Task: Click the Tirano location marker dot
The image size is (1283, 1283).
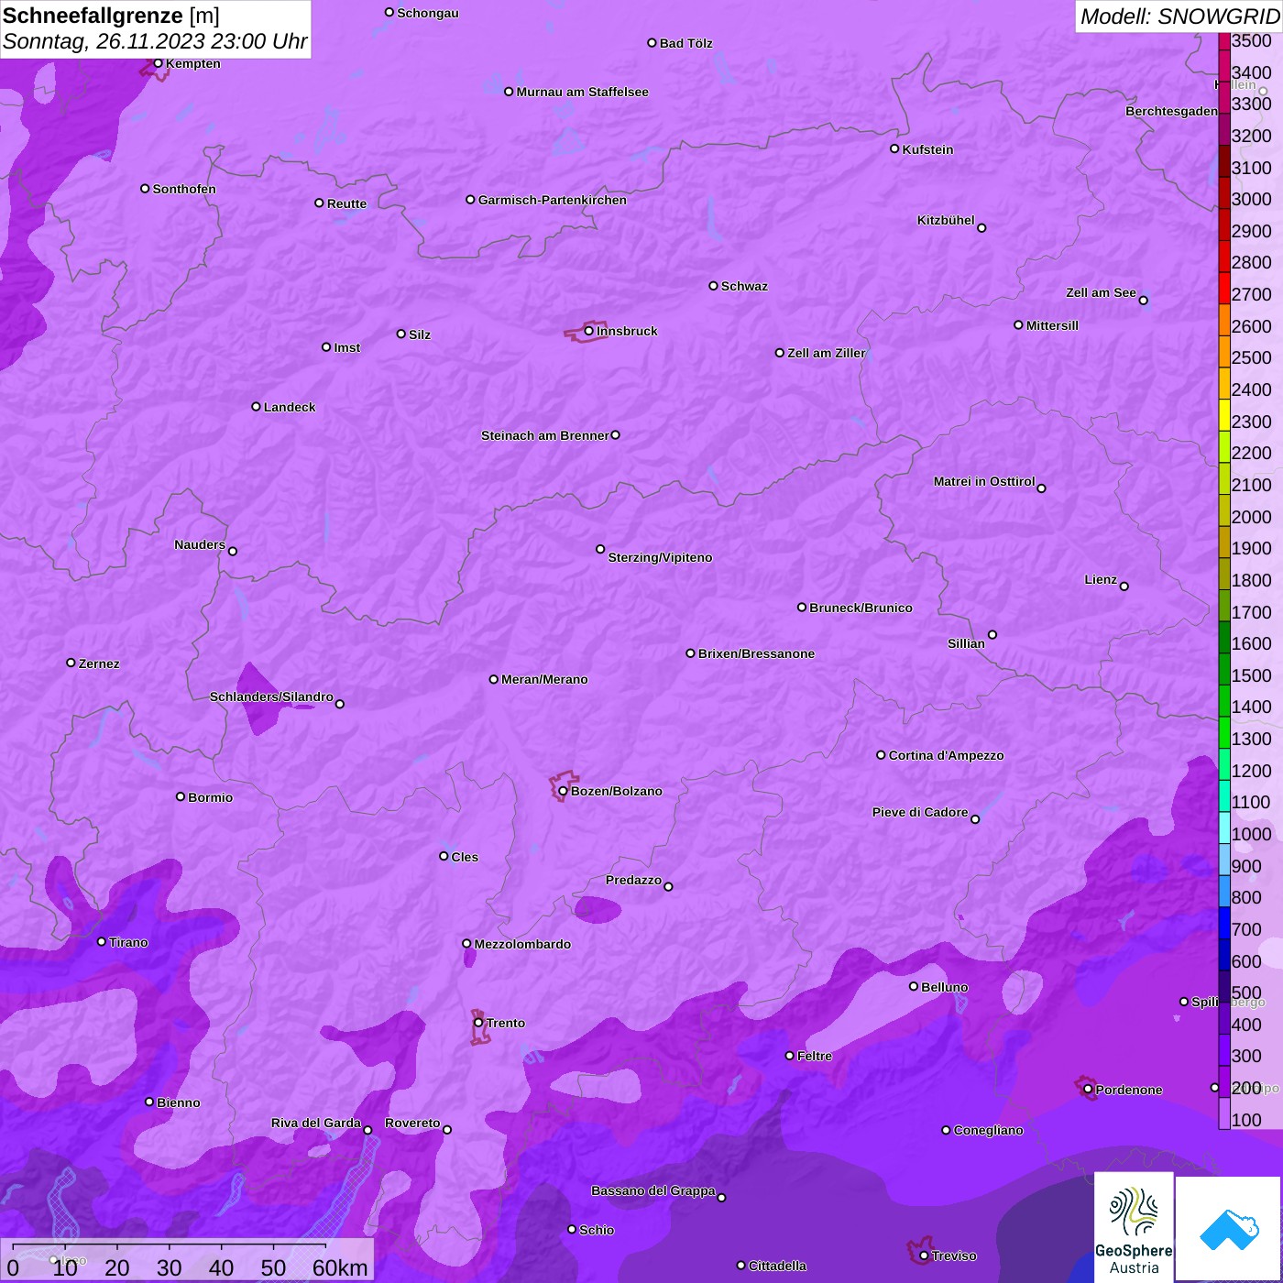Action: point(102,941)
